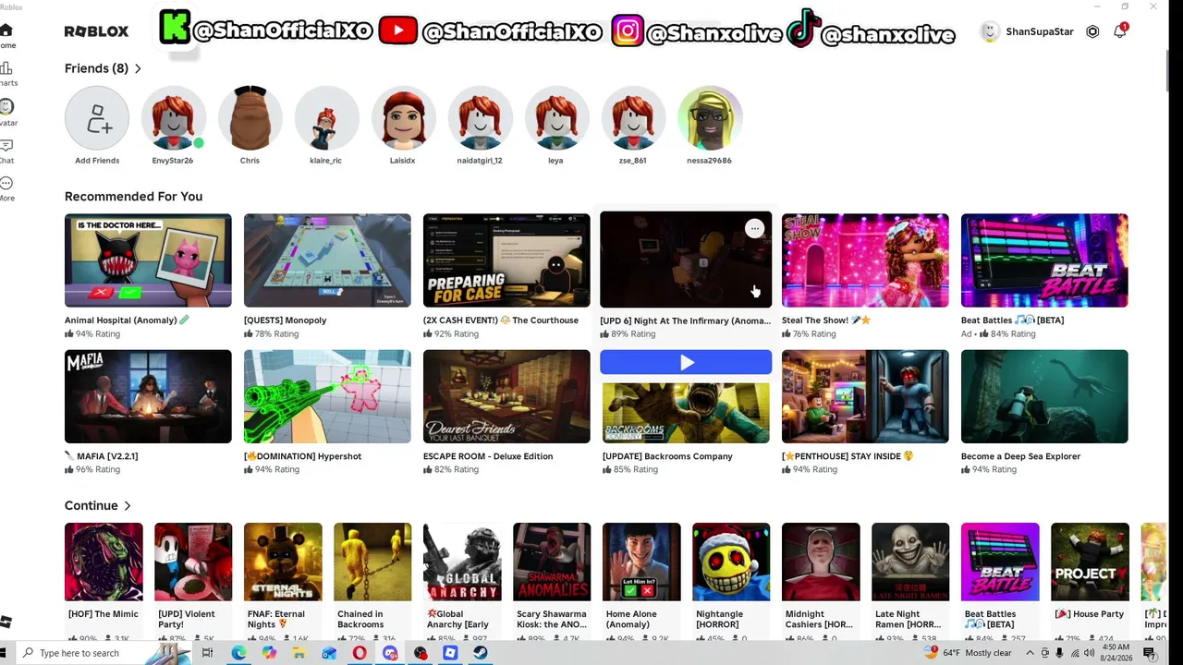
Task: Open the Windows action center notifications
Action: (1150, 653)
